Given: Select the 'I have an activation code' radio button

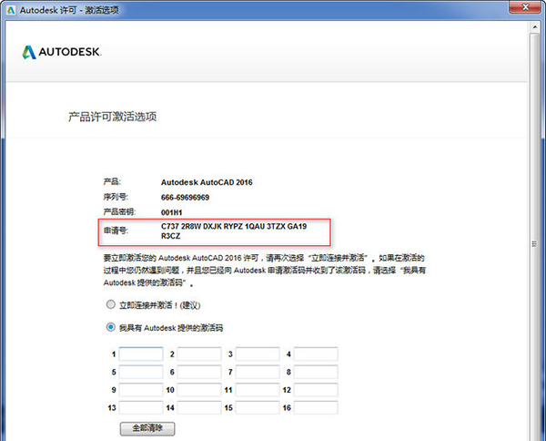Looking at the screenshot, I should click(110, 327).
